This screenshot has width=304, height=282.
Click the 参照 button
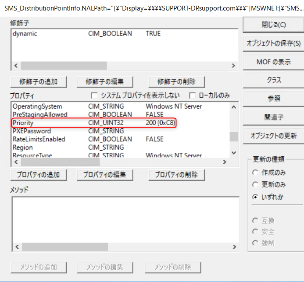pyautogui.click(x=273, y=99)
